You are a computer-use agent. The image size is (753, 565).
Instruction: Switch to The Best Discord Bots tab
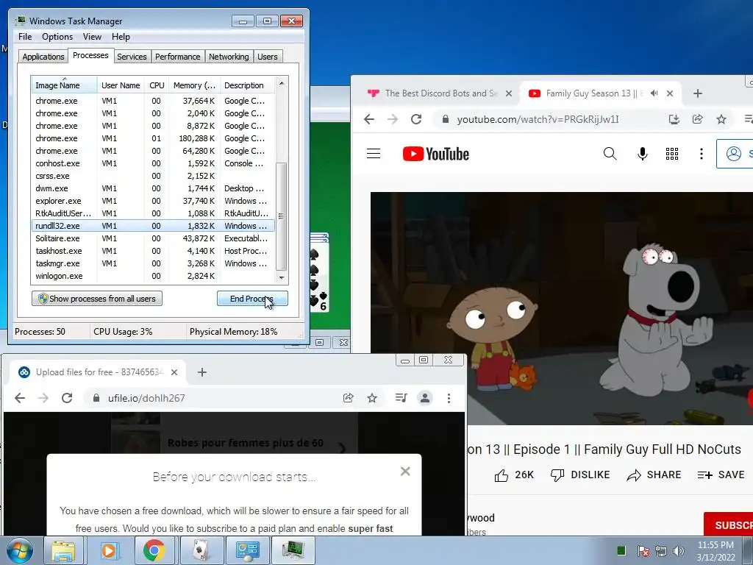(441, 93)
